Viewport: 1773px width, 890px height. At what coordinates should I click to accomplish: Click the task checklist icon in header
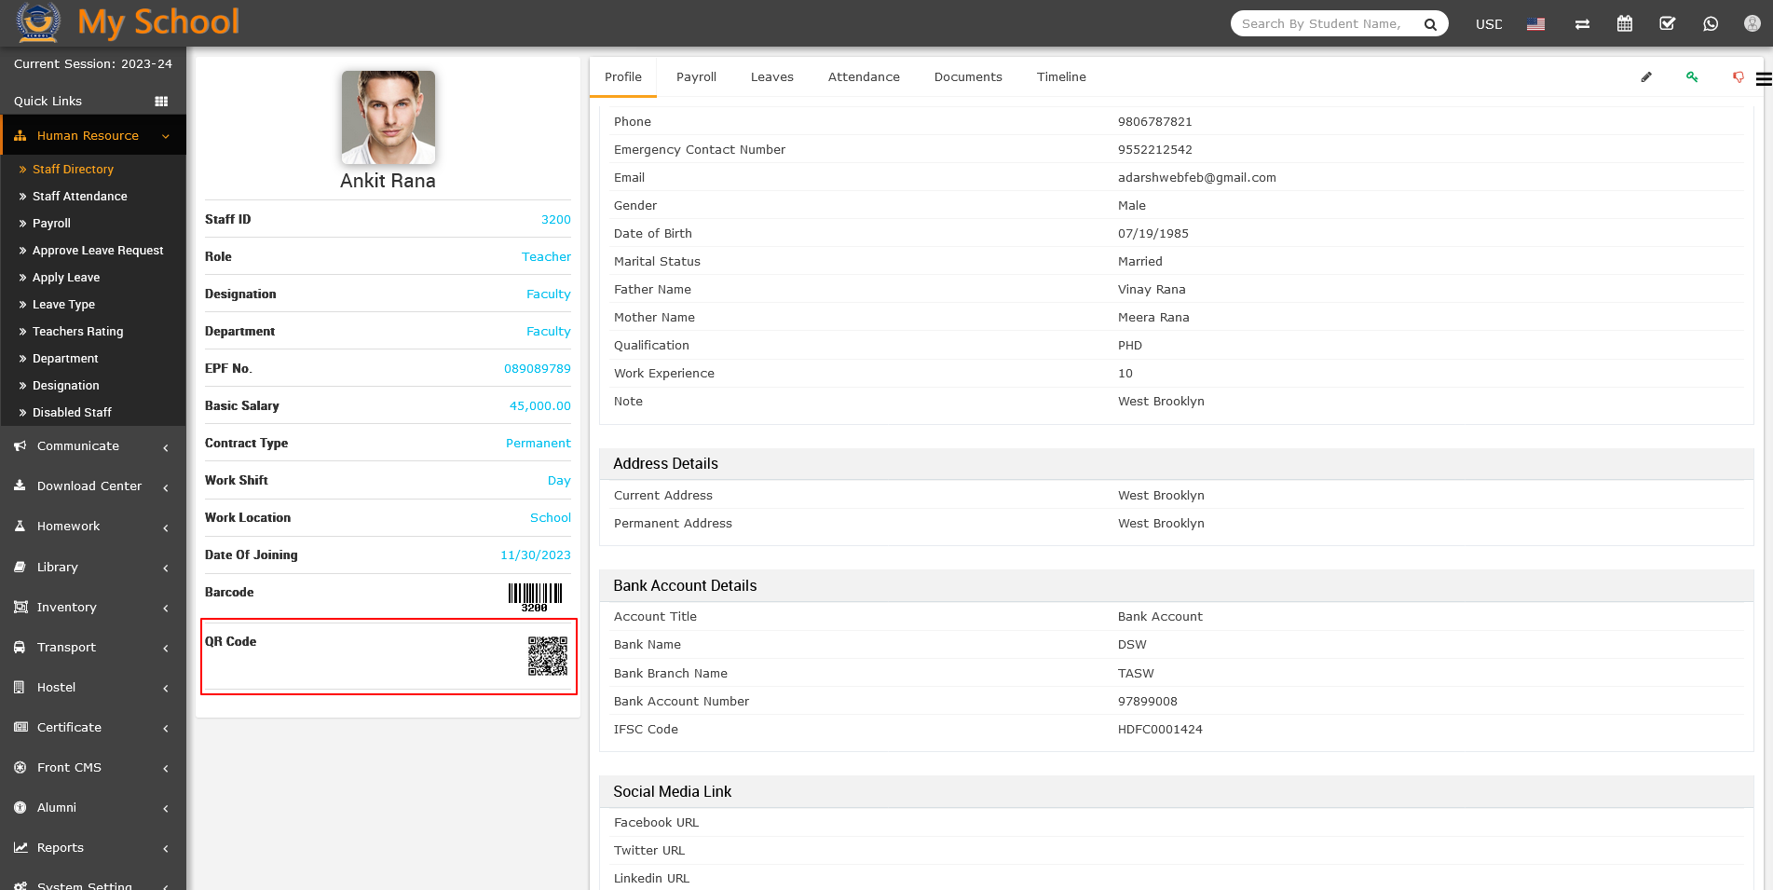pyautogui.click(x=1668, y=24)
